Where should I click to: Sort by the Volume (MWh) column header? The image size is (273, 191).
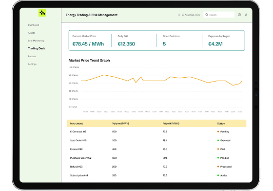[120, 124]
